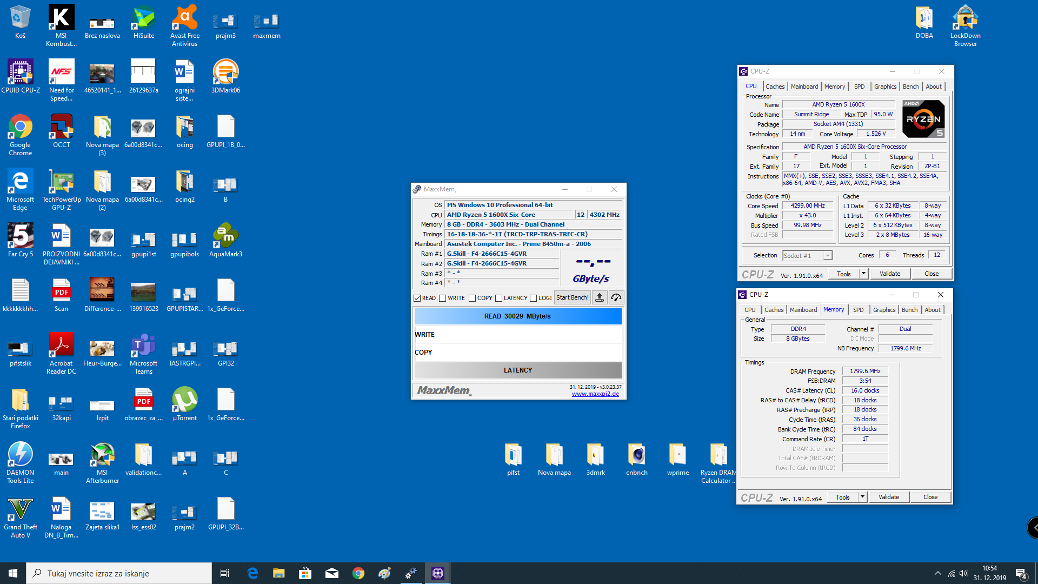Open the Google Chrome desktop icon

point(21,135)
